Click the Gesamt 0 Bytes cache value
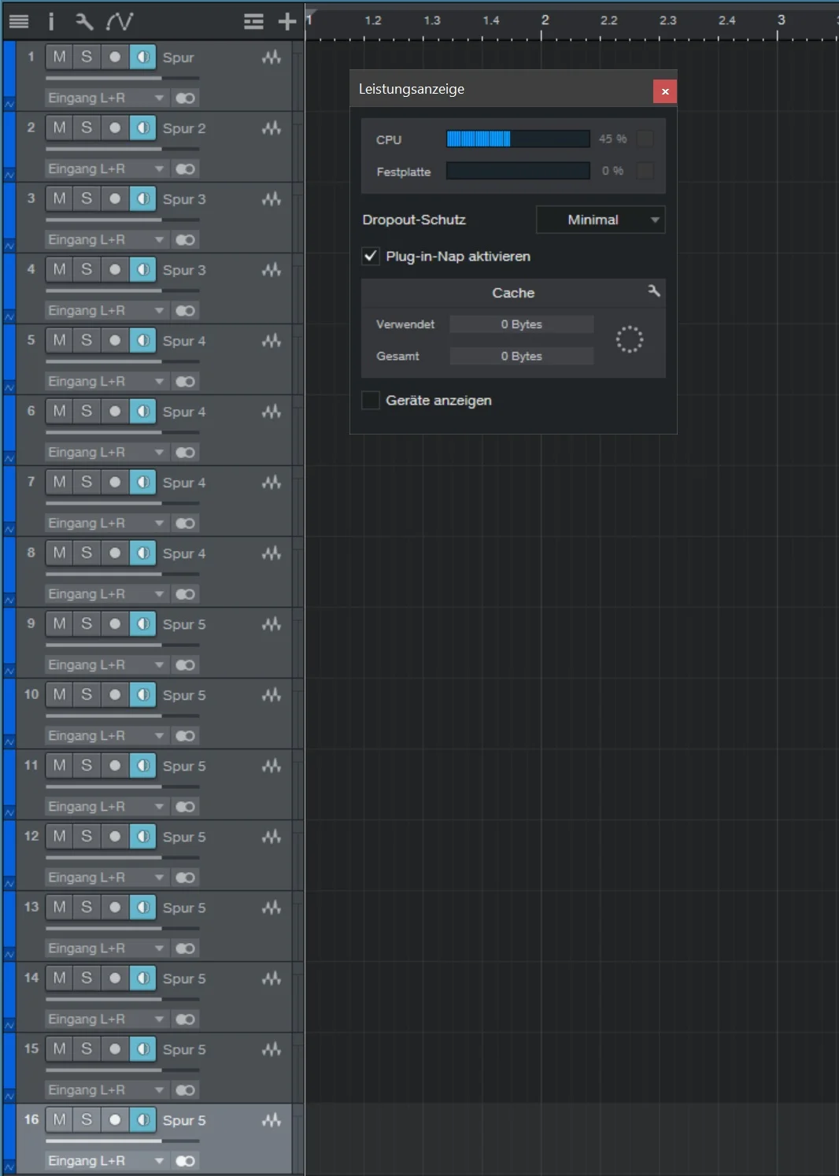 (x=521, y=356)
